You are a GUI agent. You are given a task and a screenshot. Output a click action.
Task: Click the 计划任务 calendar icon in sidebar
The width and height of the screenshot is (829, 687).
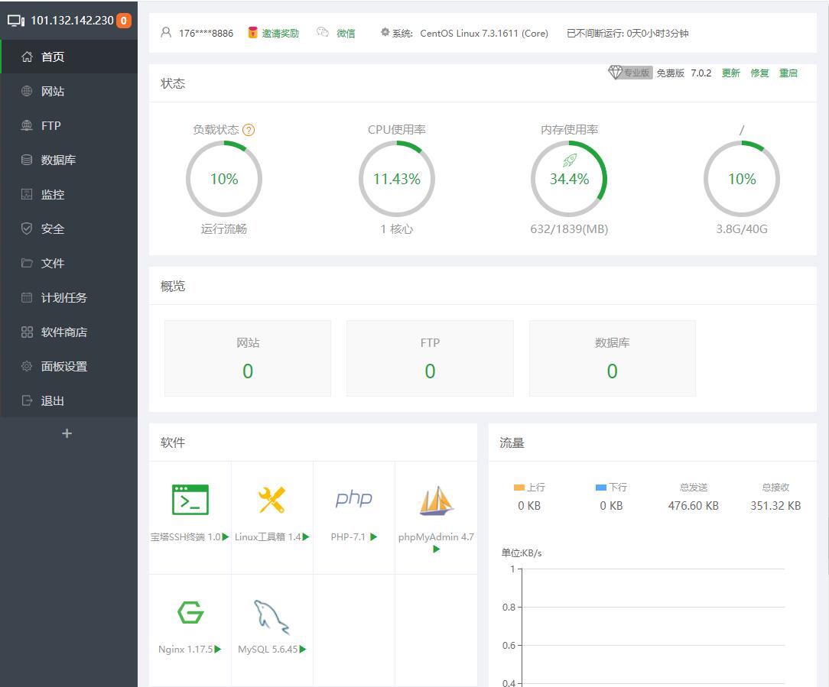[27, 297]
